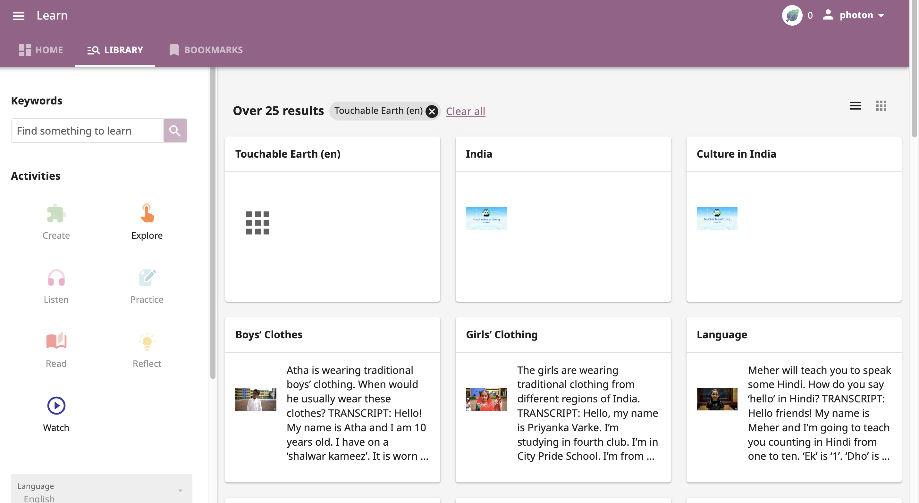Click the Clear all link
This screenshot has height=503, width=919.
click(x=465, y=111)
